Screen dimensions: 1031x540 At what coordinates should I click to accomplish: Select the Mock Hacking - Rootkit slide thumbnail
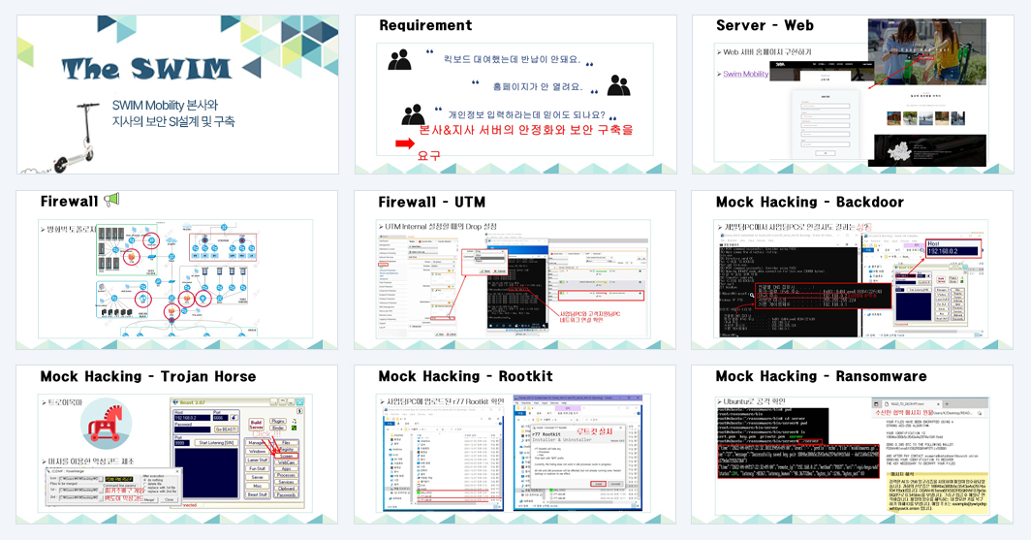click(x=515, y=445)
